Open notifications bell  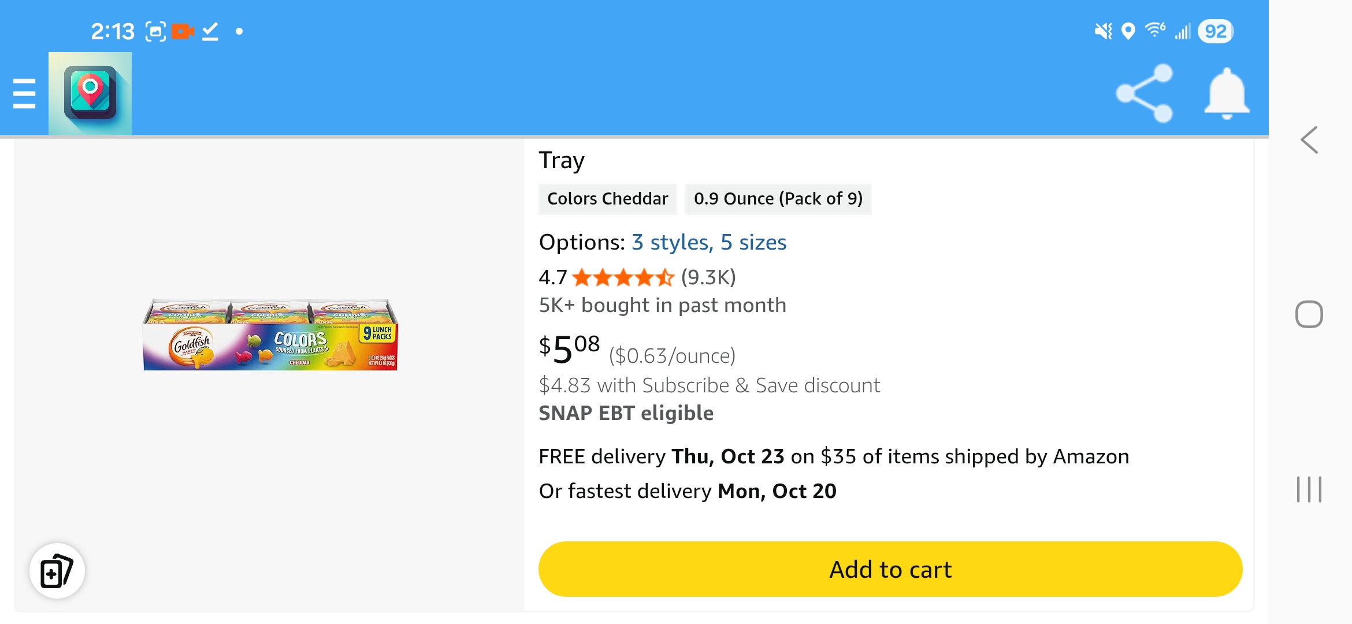pyautogui.click(x=1227, y=94)
